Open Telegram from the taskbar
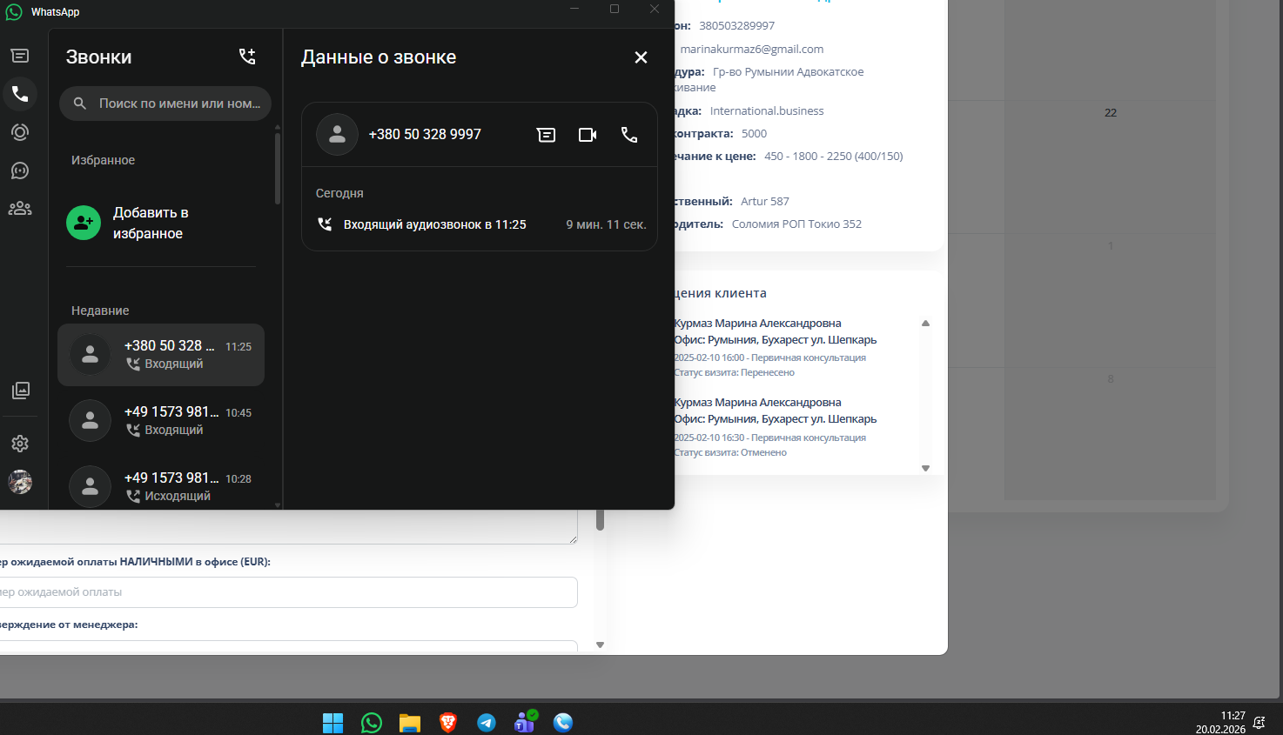 [x=487, y=723]
